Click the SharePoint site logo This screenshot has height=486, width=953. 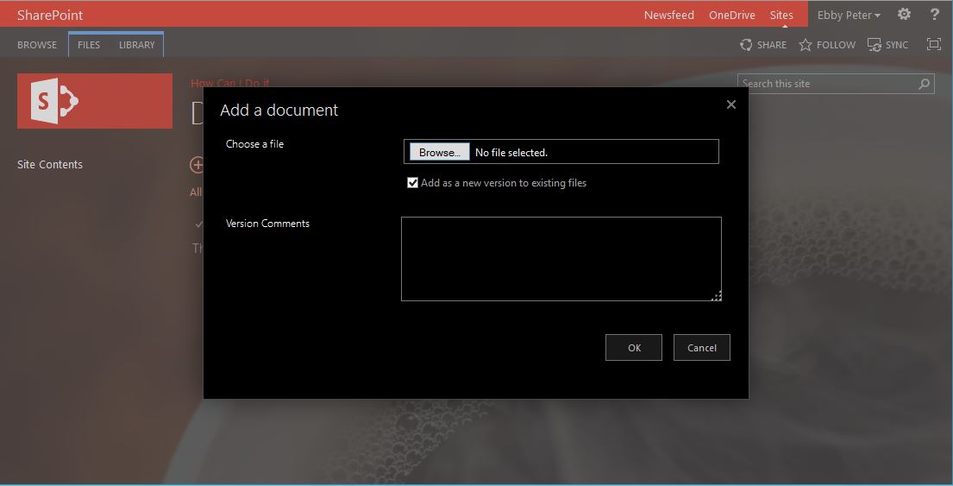[95, 101]
